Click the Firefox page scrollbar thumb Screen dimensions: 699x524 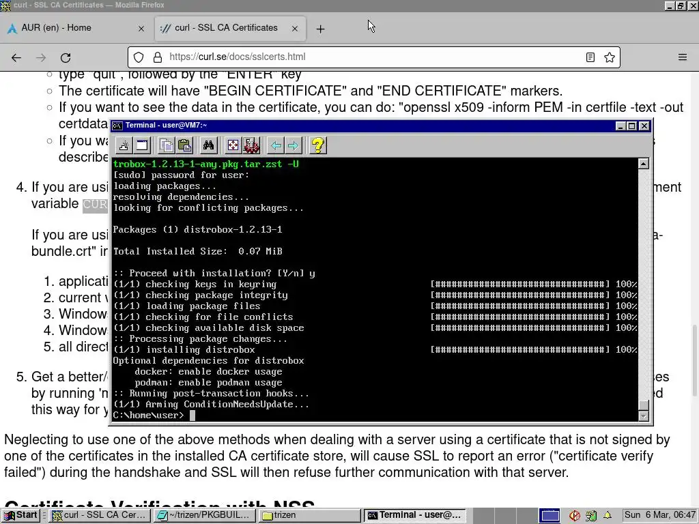694,360
